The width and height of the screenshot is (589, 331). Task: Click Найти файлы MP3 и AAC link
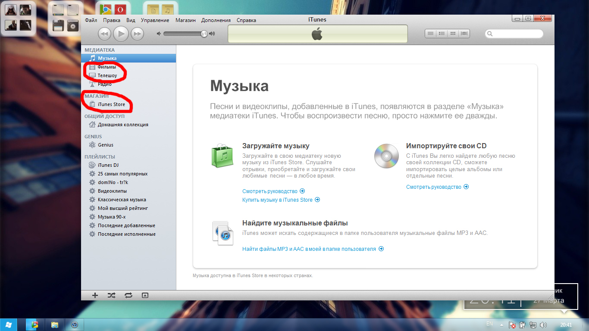313,249
